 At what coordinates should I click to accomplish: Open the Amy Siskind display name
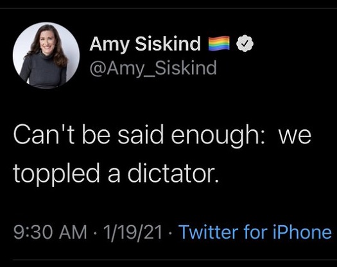(145, 44)
